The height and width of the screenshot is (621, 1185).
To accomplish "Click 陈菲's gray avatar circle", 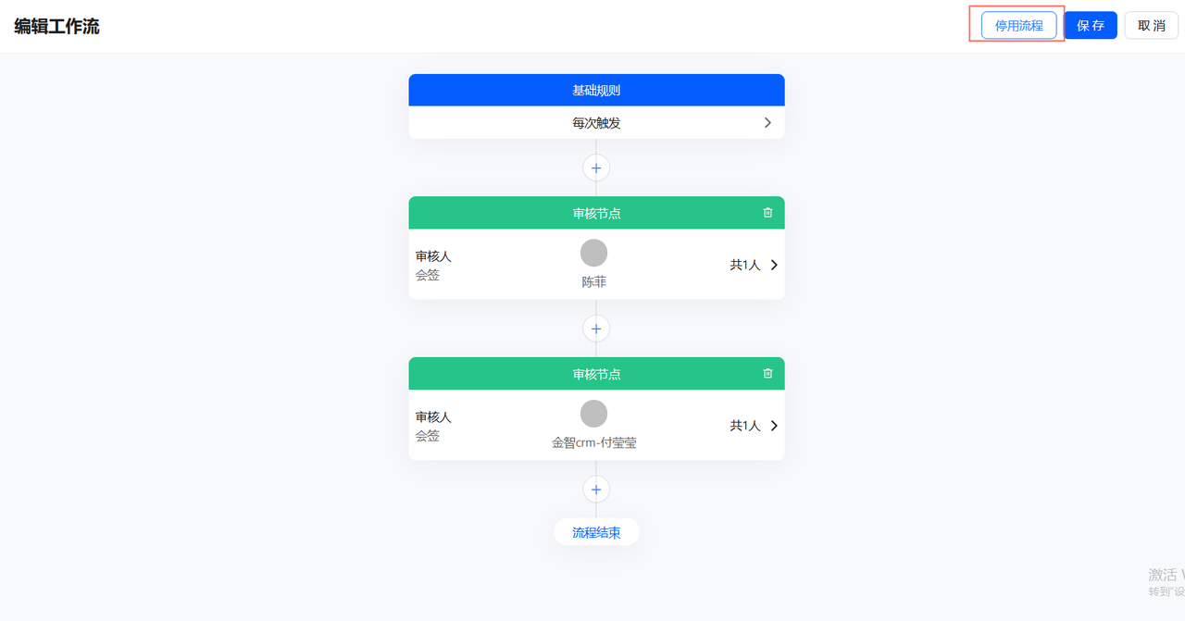I will pos(593,253).
